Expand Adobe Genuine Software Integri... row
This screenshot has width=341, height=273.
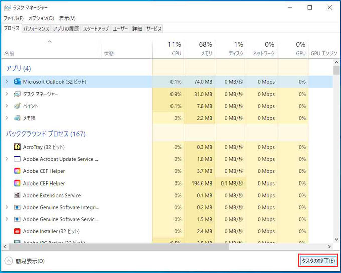click(x=7, y=207)
